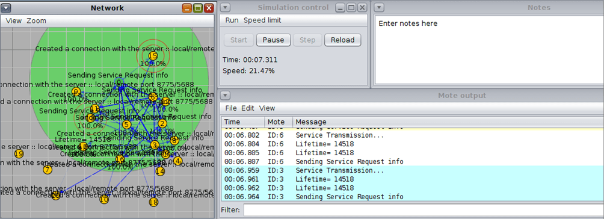Click the Reload button
Screen dimensions: 604x219
coord(342,40)
